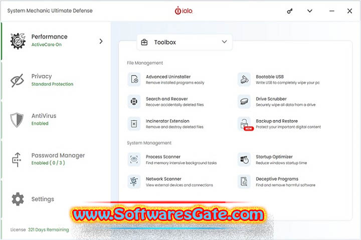Click the AntiVirus shield icon
Viewport: 361px width, 240px height.
click(x=17, y=119)
